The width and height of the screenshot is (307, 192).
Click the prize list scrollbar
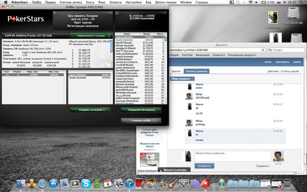111,53
